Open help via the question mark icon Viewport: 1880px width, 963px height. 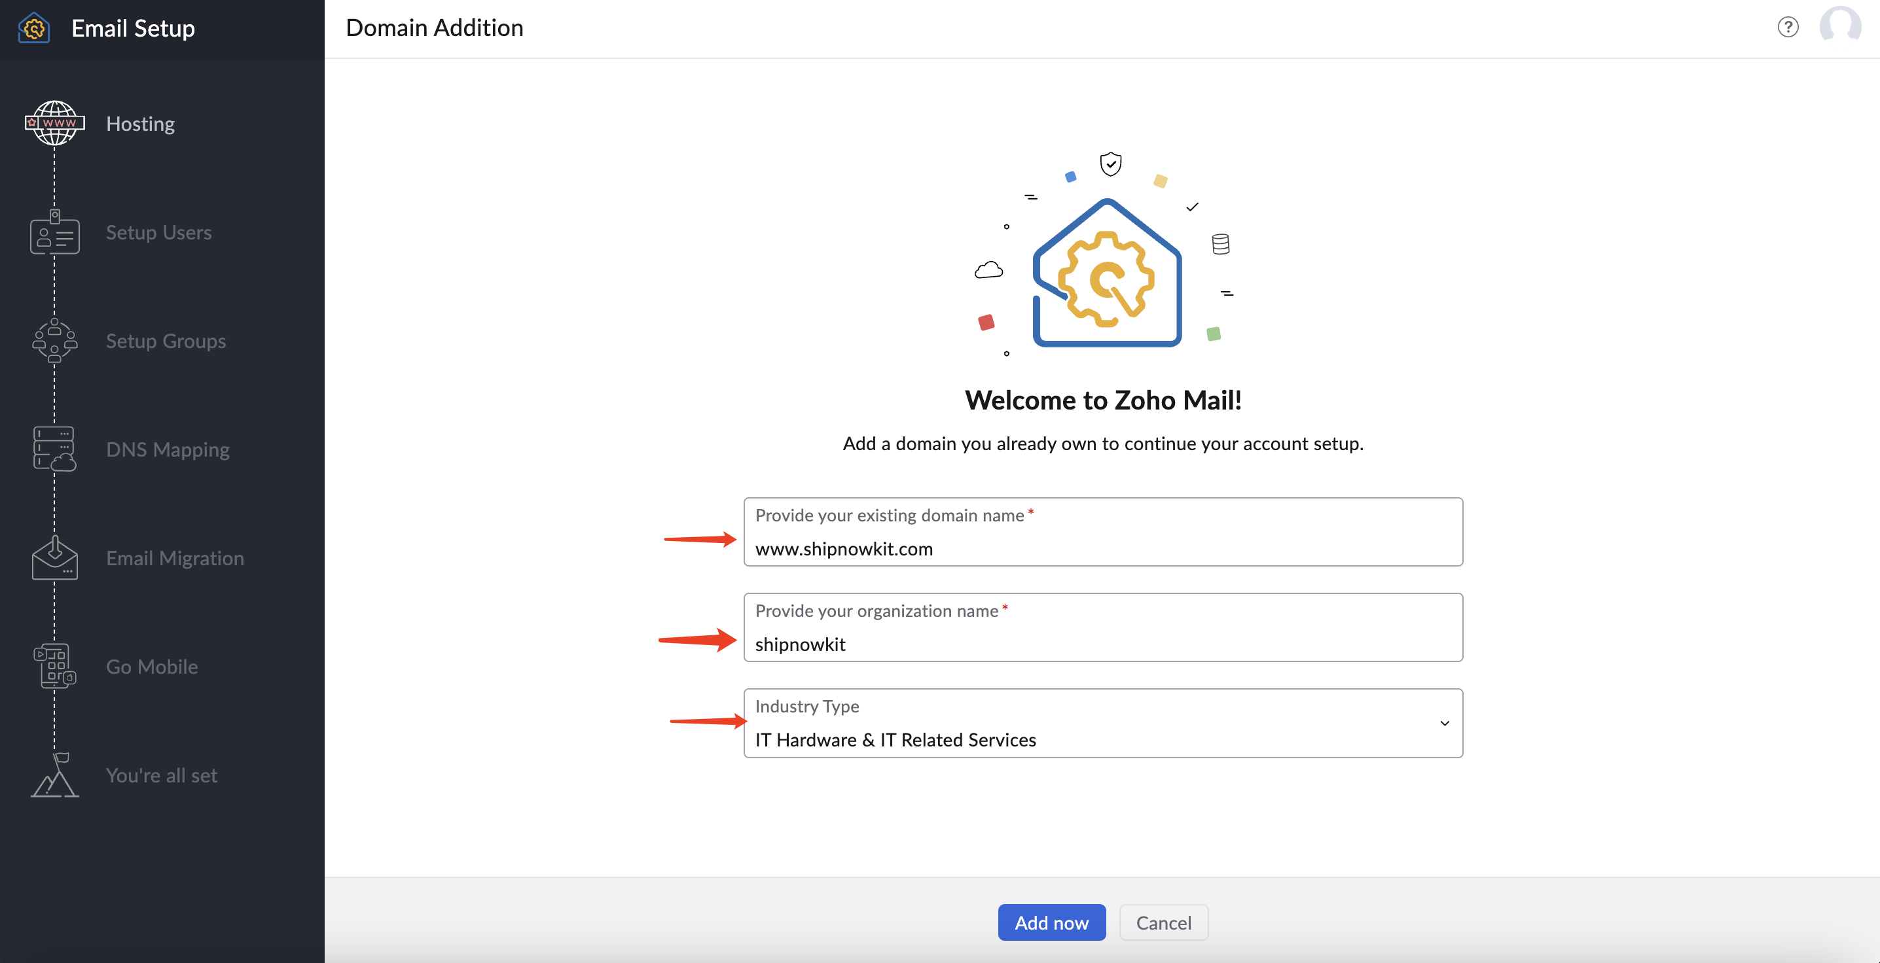(1787, 27)
